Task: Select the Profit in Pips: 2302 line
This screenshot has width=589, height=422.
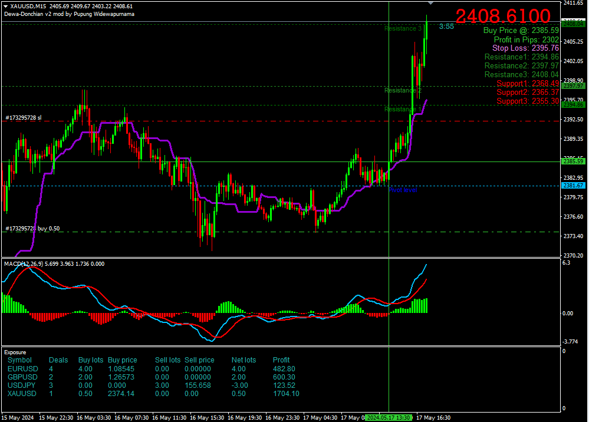Action: [527, 39]
